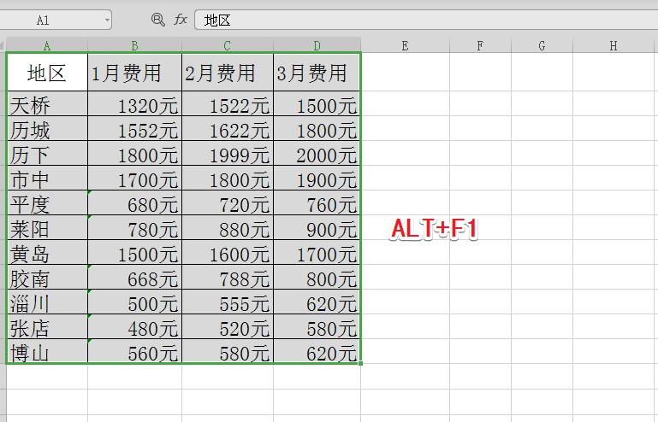The height and width of the screenshot is (422, 658).
Task: Select column C header
Action: click(228, 45)
